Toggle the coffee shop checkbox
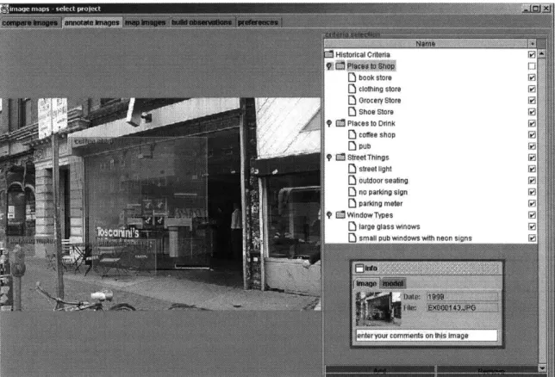Screen dimensions: 555x377 pyautogui.click(x=532, y=135)
